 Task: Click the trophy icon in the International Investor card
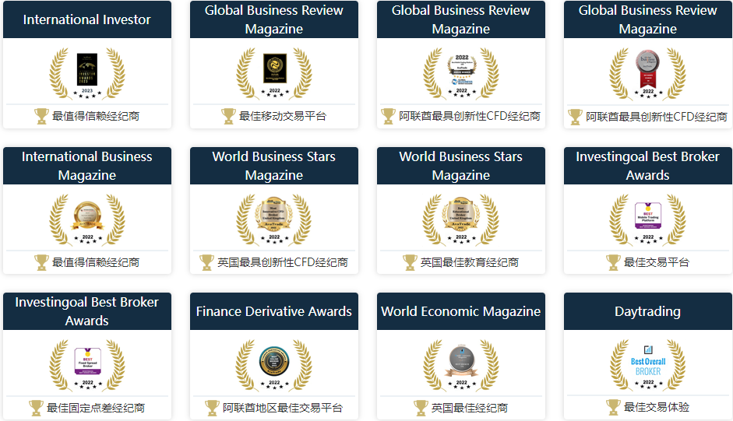[41, 116]
